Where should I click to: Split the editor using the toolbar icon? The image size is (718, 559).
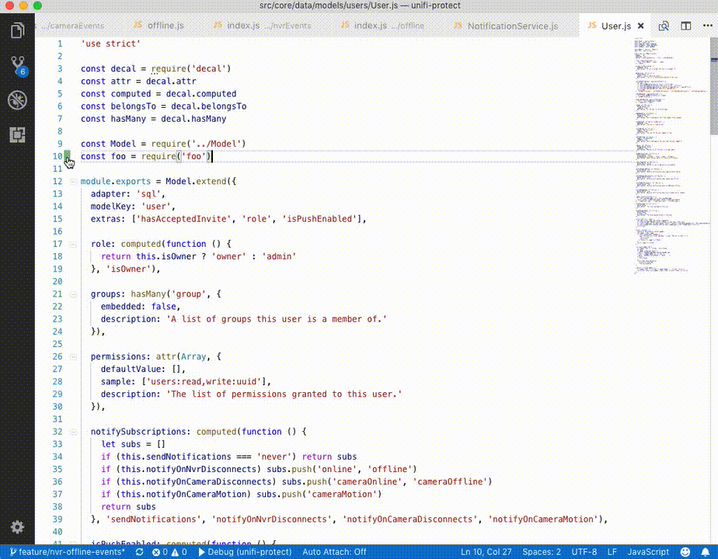point(686,26)
